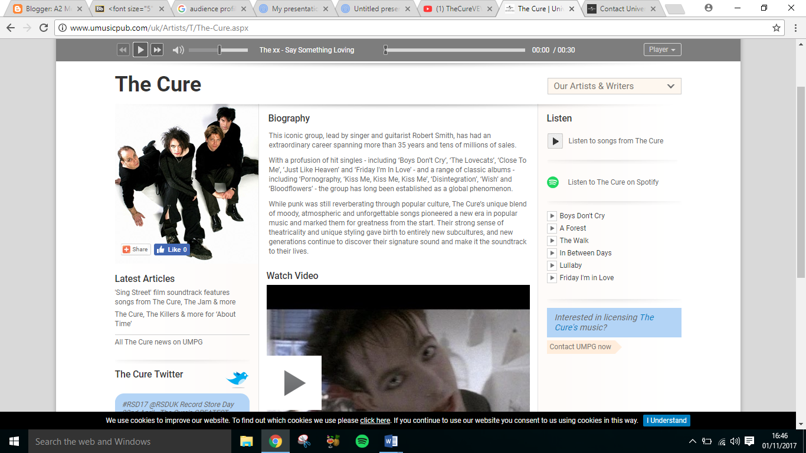The height and width of the screenshot is (453, 806).
Task: Switch to the Contact Universal tab
Action: pos(622,9)
